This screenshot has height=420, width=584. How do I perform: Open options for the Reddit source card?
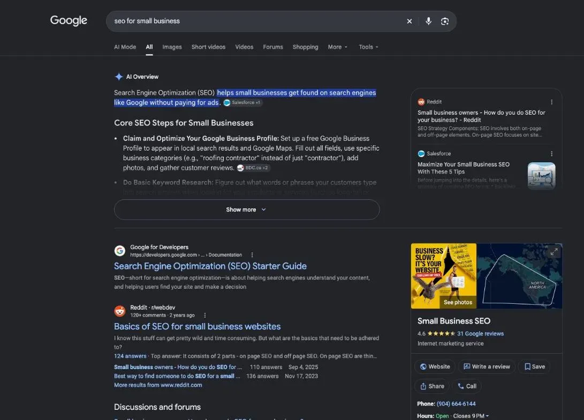coord(551,102)
